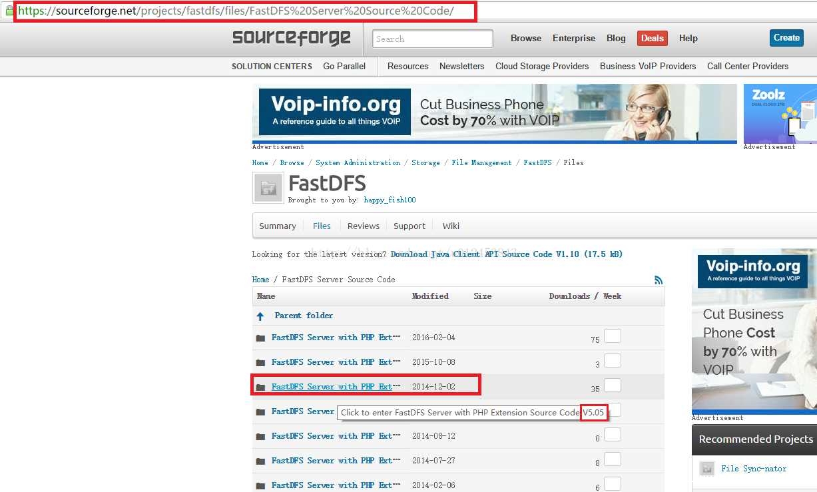Viewport: 817px width, 492px height.
Task: Click Home link above the file table
Action: [x=260, y=280]
